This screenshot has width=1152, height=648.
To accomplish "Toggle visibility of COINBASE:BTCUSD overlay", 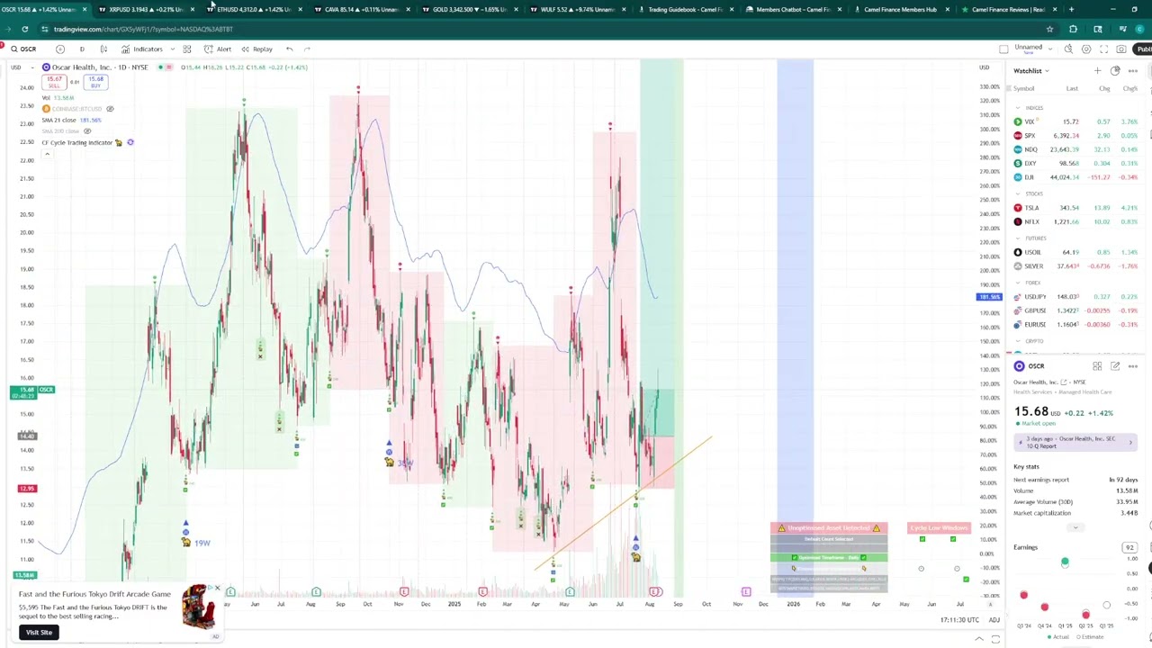I will click(x=111, y=109).
